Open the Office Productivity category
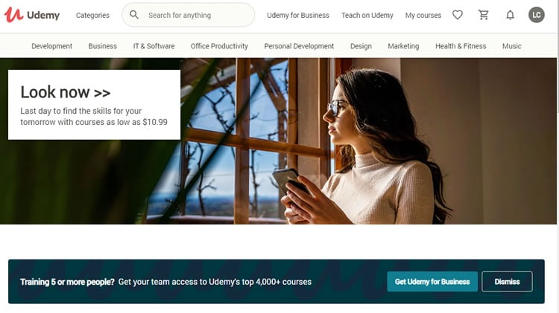This screenshot has height=313, width=559. (x=219, y=46)
